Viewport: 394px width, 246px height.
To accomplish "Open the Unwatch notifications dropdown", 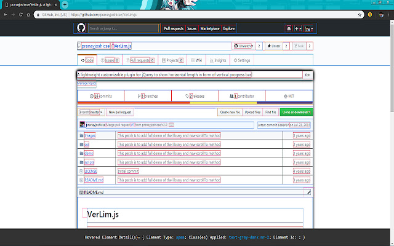I will (243, 46).
